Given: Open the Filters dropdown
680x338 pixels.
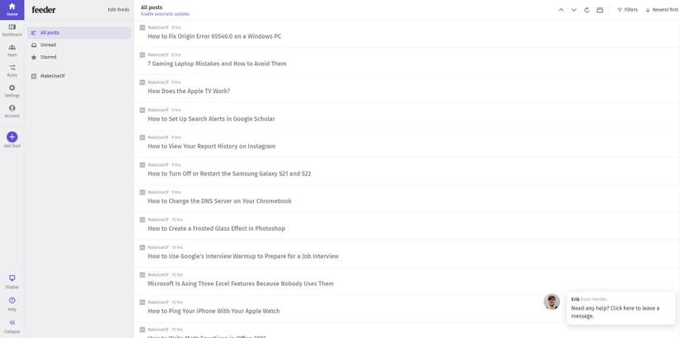Looking at the screenshot, I should click(627, 10).
